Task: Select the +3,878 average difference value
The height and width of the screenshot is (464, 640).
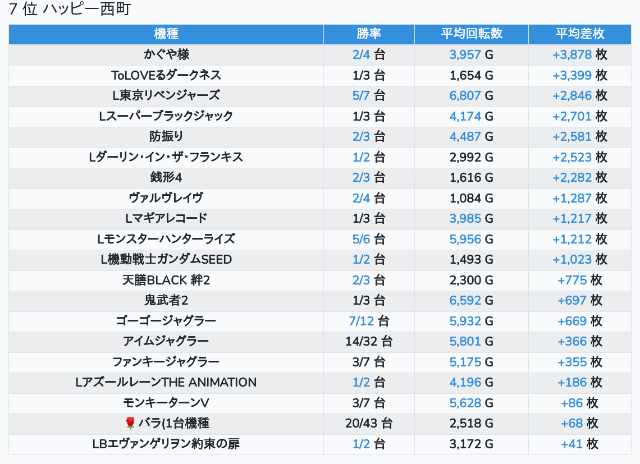Action: pos(572,54)
